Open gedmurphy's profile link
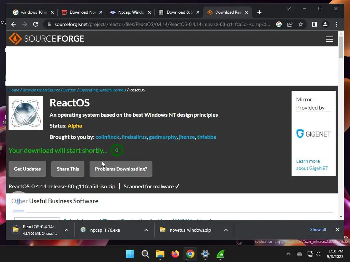350x262 pixels. tap(163, 137)
